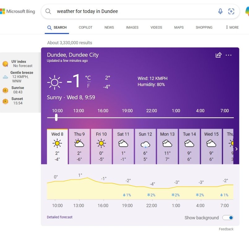This screenshot has width=249, height=232.
Task: Click the About 3,330,000 results text
Action: (70, 43)
